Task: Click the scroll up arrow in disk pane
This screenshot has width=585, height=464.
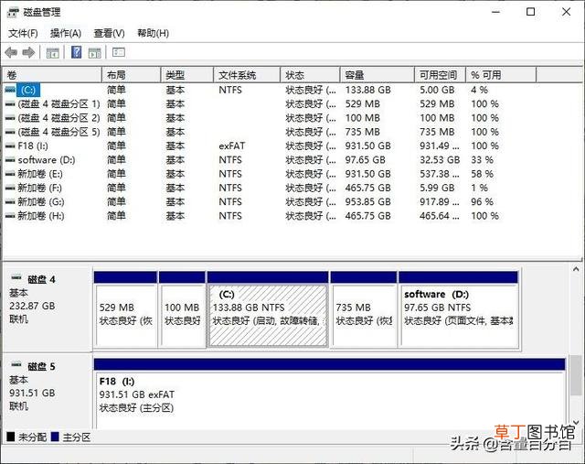Action: (576, 269)
